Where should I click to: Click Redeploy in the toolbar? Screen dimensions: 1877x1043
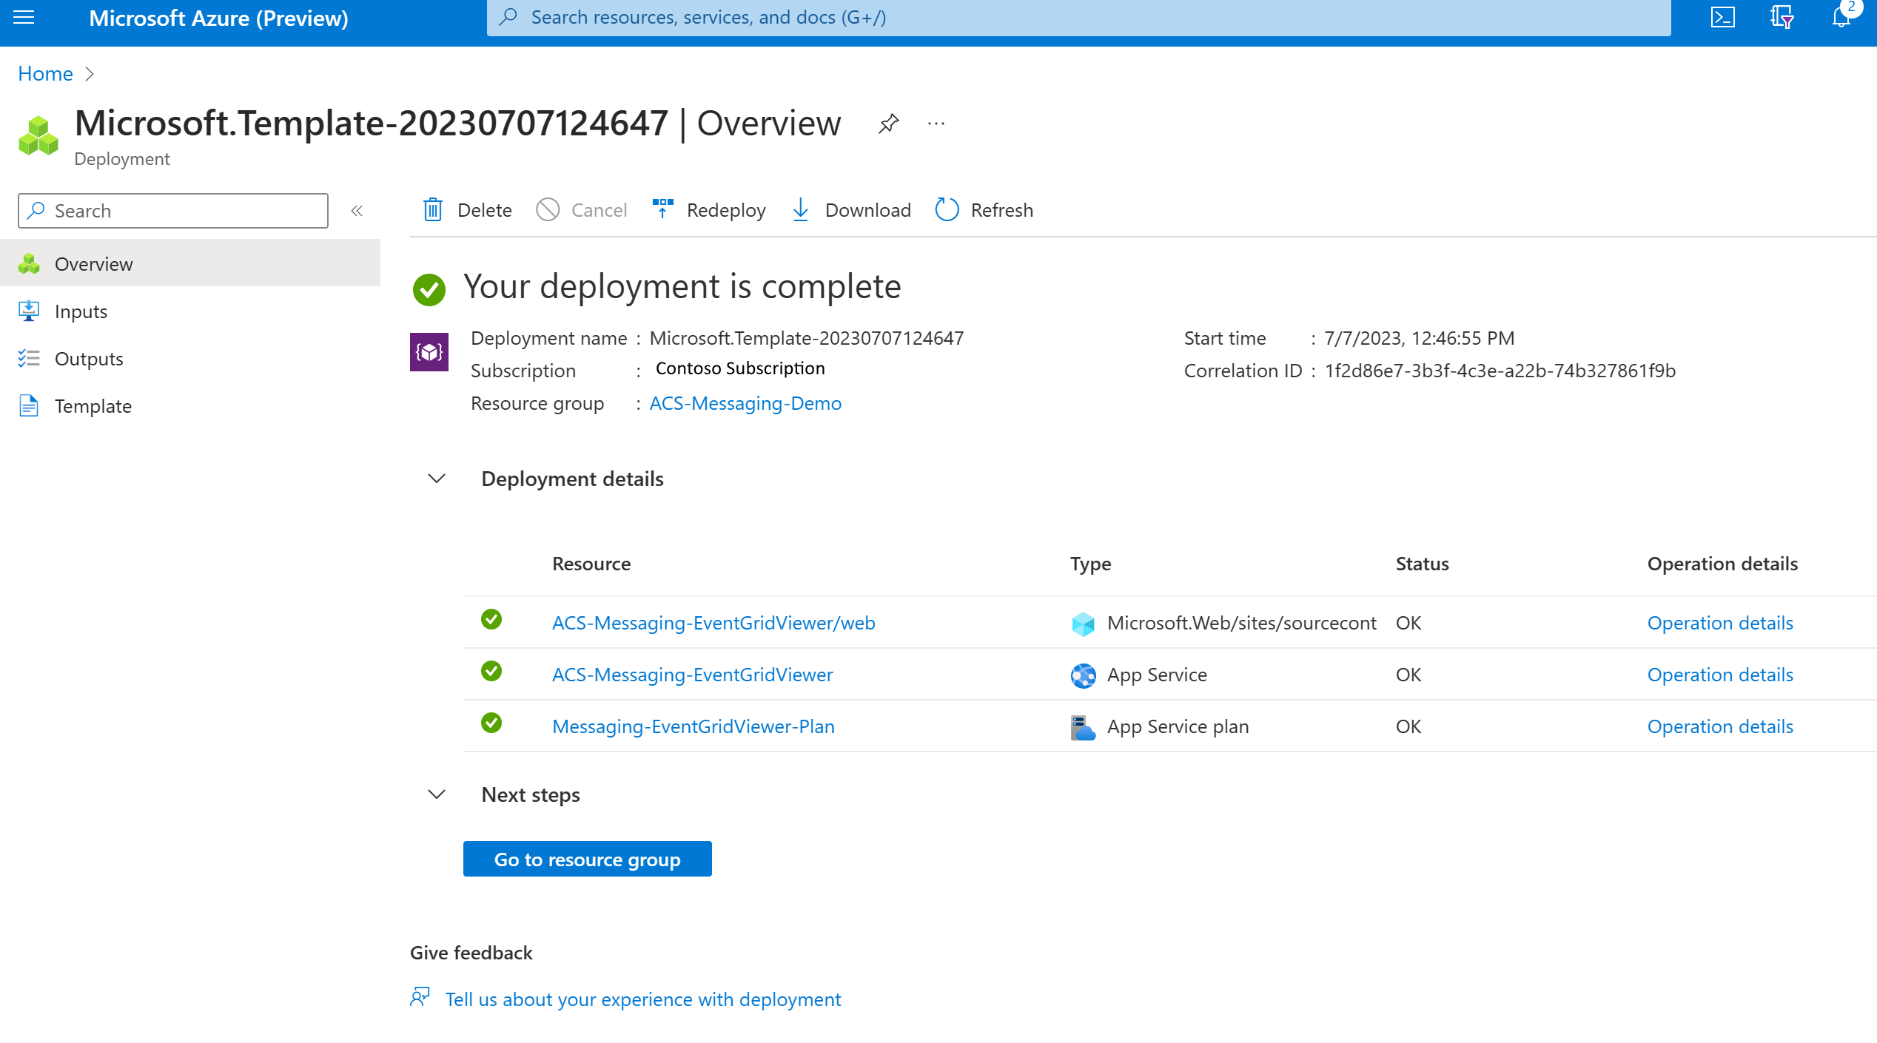point(708,210)
